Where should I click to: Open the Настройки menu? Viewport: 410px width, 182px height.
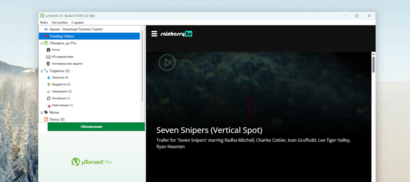coord(60,23)
